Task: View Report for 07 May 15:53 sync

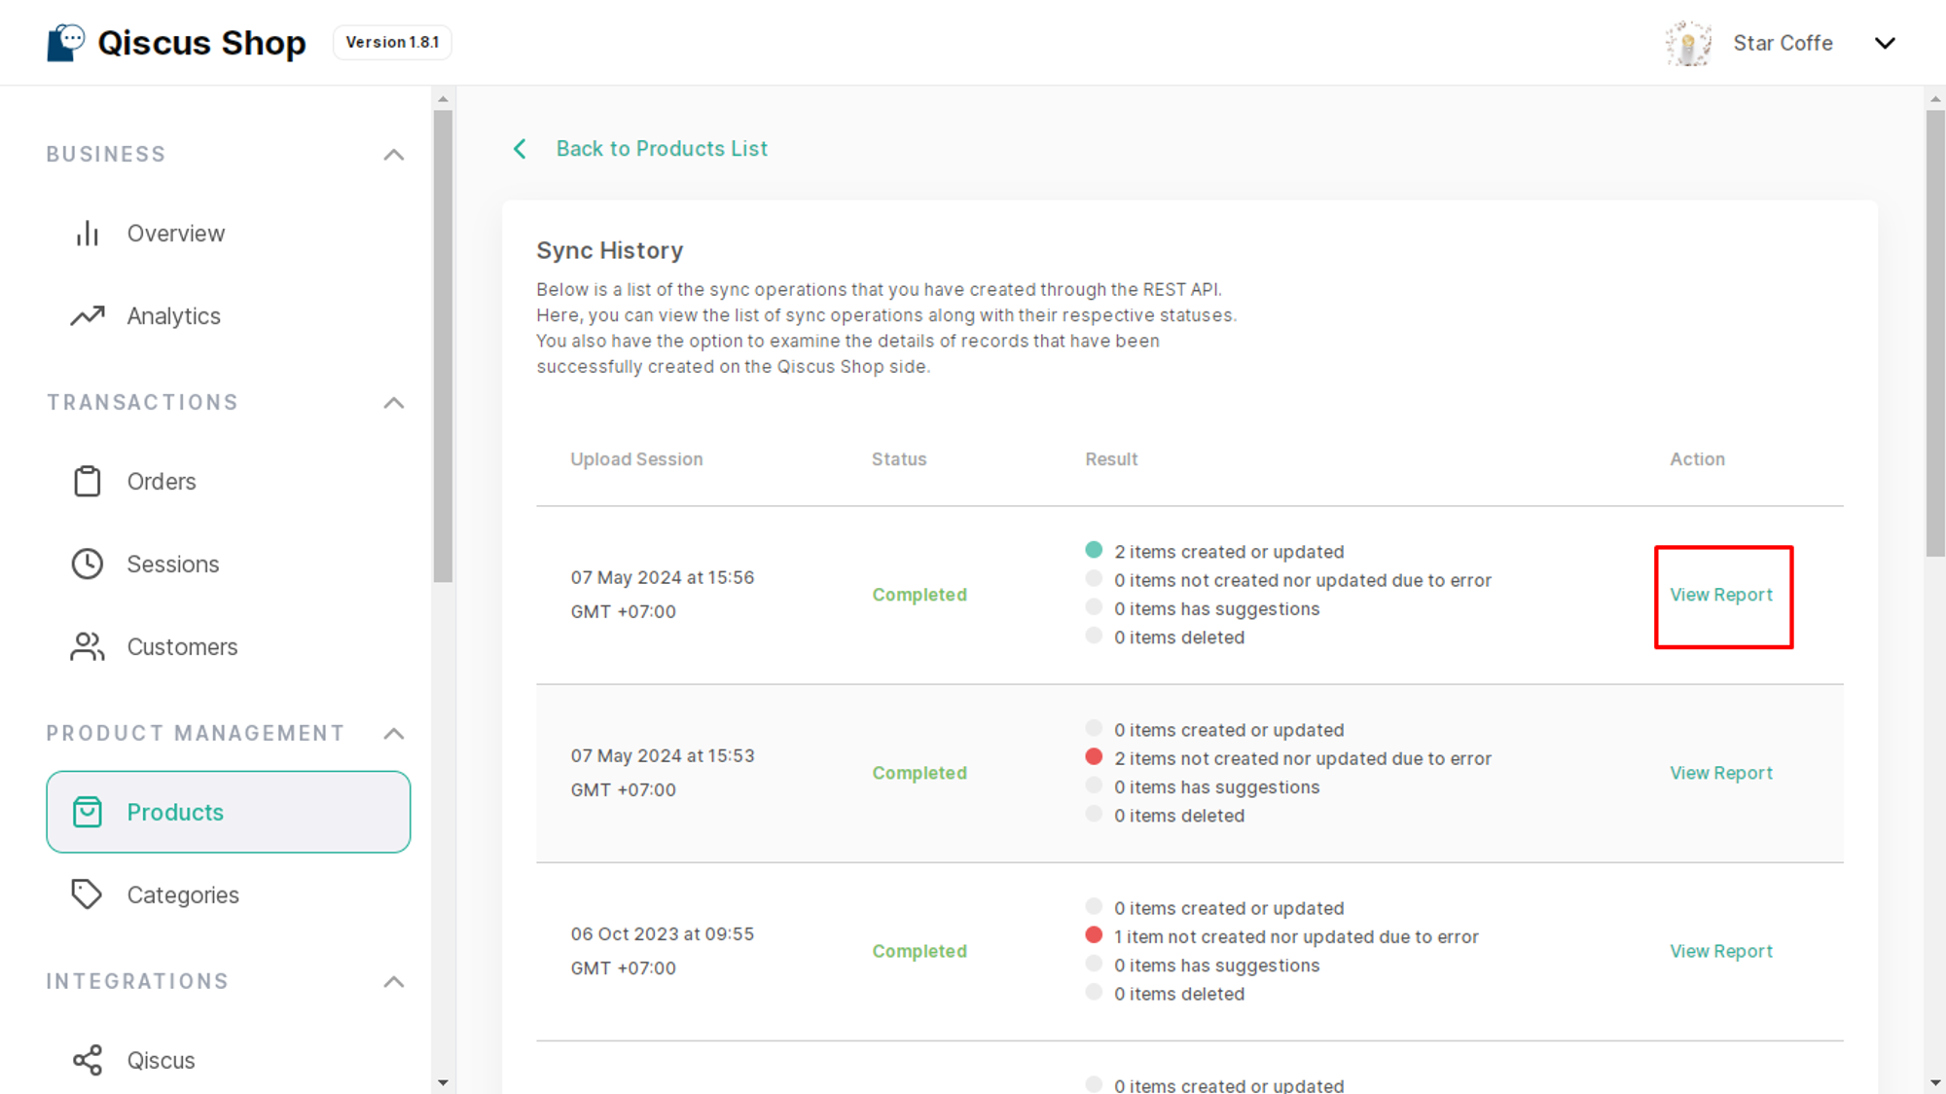Action: pyautogui.click(x=1721, y=773)
